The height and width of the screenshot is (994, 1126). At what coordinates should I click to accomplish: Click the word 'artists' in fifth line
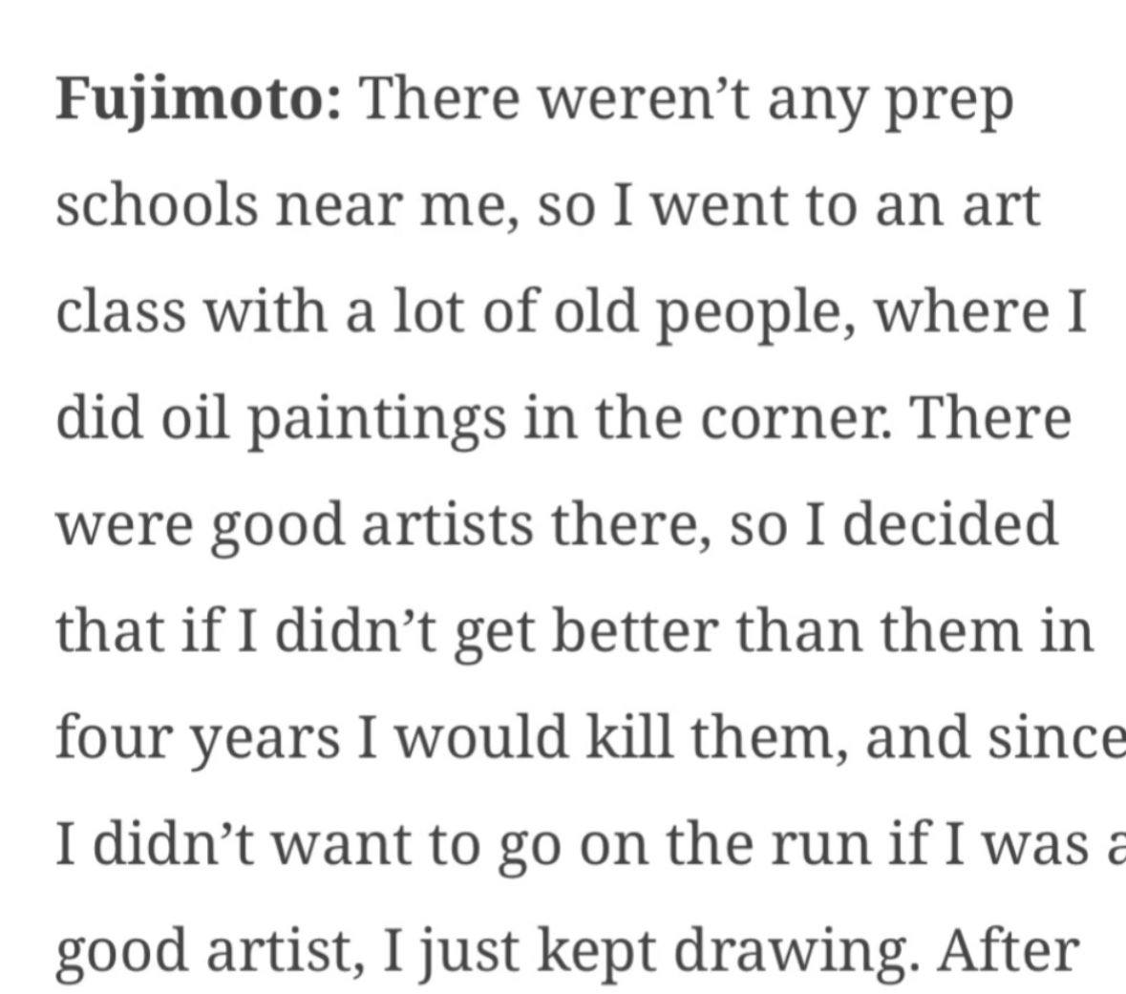pyautogui.click(x=447, y=526)
